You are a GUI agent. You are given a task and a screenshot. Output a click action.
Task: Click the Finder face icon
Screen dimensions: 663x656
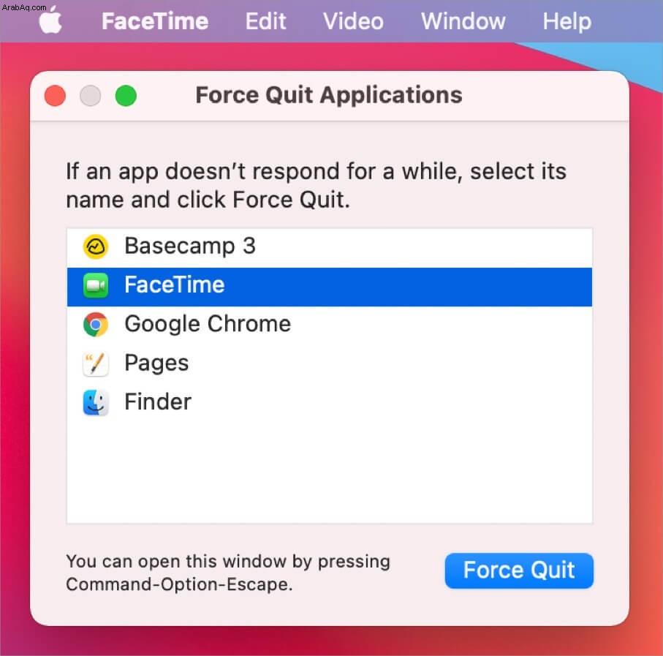coord(96,402)
